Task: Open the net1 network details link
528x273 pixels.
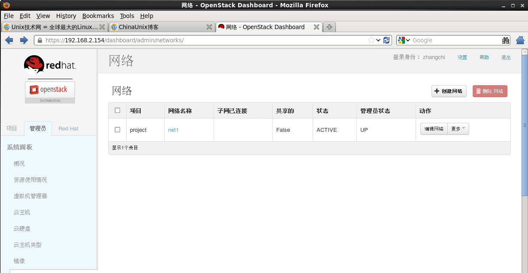Action: tap(173, 130)
